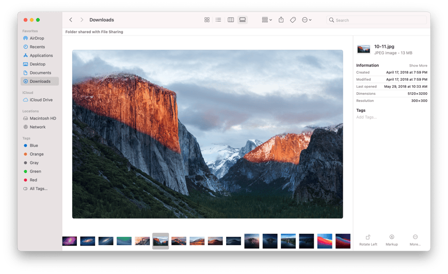This screenshot has width=448, height=274.
Task: Switch to gallery view
Action: 243,20
